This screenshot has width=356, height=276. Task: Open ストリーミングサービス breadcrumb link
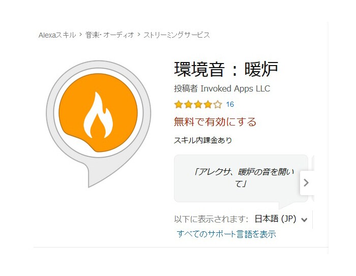coord(176,35)
